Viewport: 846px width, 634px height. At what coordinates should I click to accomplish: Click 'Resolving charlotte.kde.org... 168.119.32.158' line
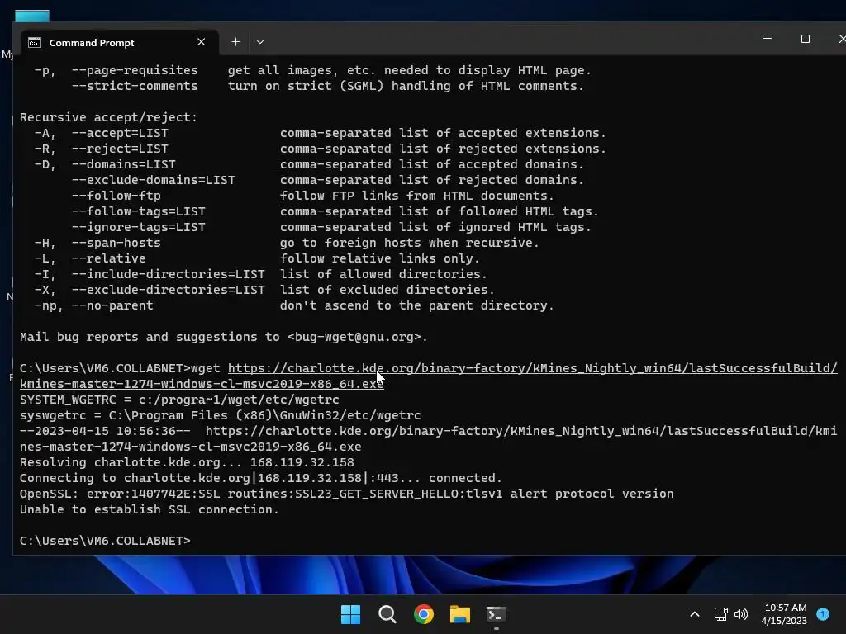[187, 462]
